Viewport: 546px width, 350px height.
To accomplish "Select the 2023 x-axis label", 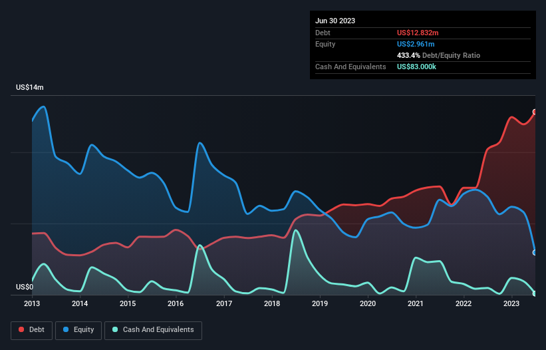I will tap(511, 303).
